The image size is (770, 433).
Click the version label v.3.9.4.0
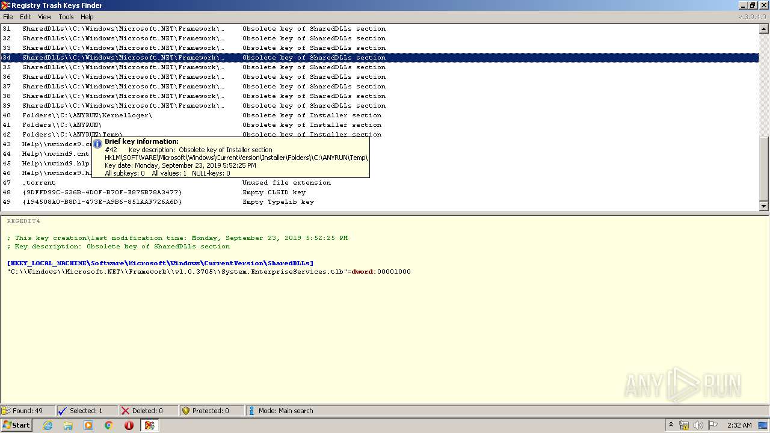coord(753,17)
